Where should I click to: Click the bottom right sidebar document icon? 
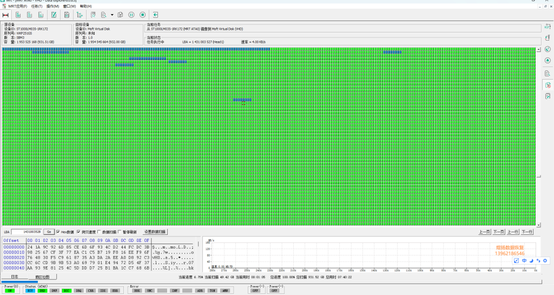(548, 96)
